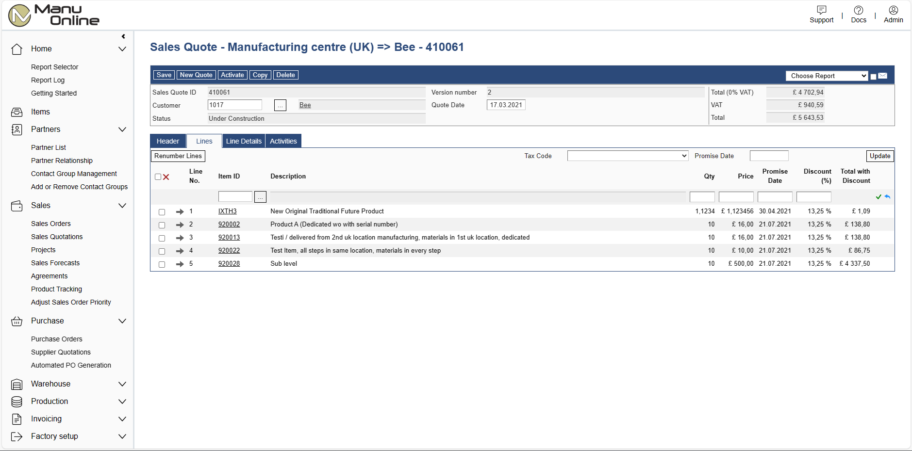This screenshot has width=912, height=451.
Task: Switch to the Activities tab
Action: point(283,141)
